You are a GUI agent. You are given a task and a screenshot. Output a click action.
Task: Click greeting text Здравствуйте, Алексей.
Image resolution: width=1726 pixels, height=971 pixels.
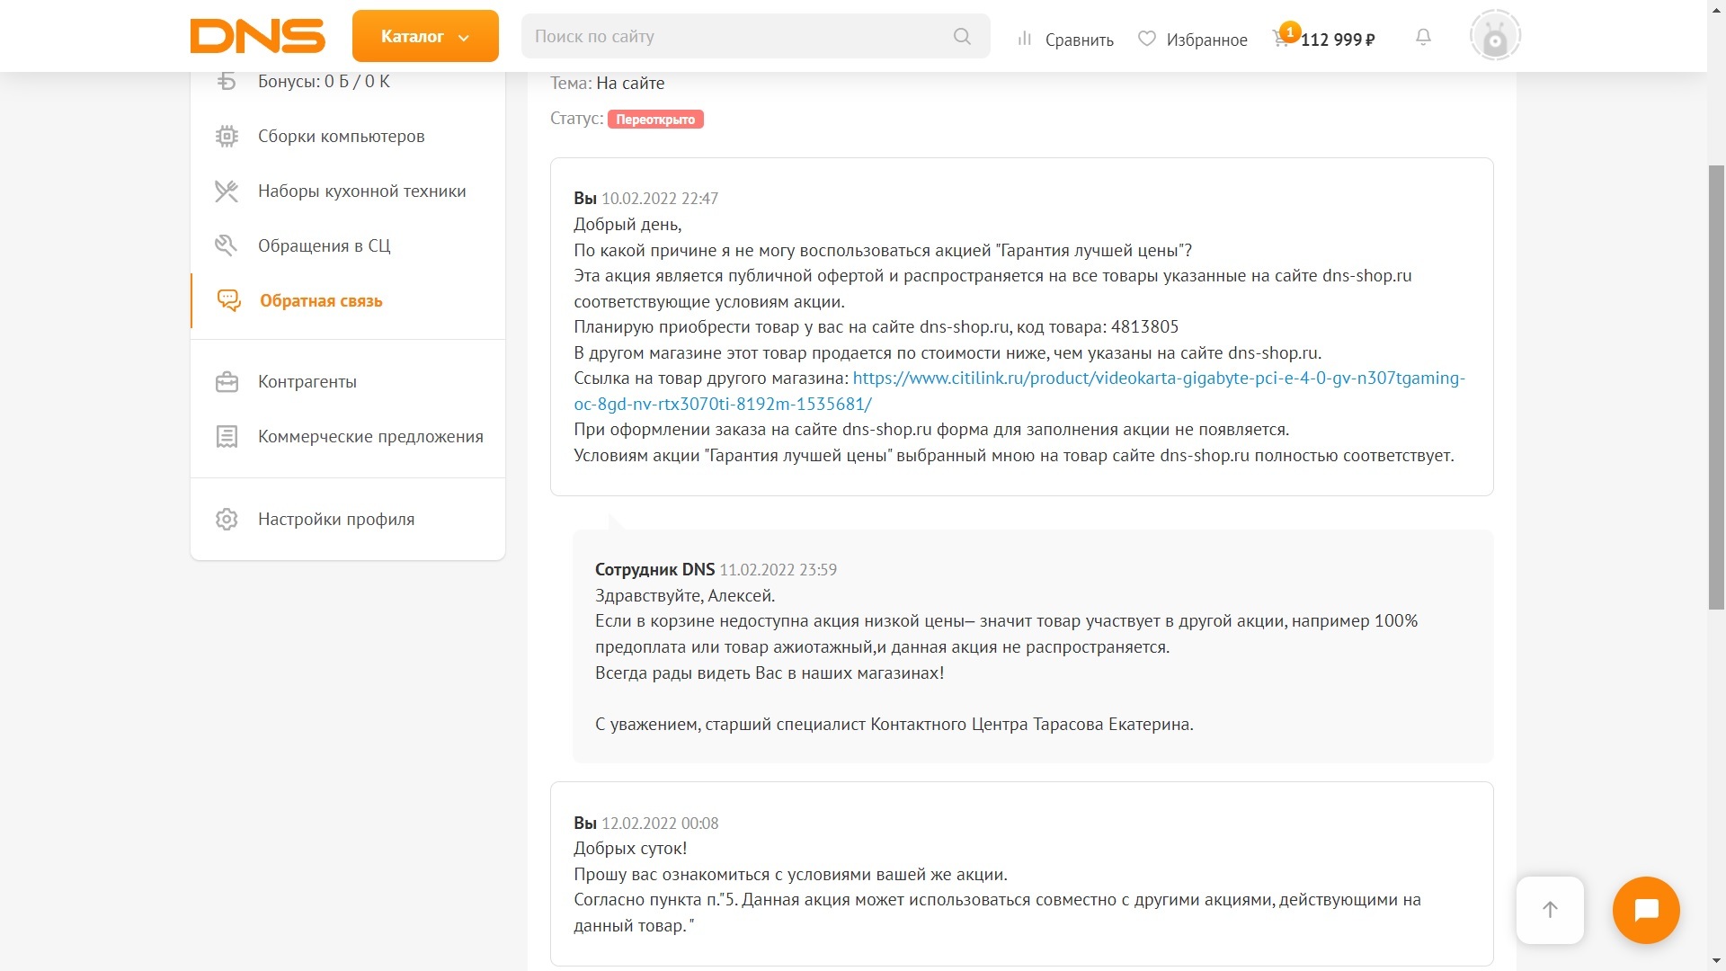(684, 595)
